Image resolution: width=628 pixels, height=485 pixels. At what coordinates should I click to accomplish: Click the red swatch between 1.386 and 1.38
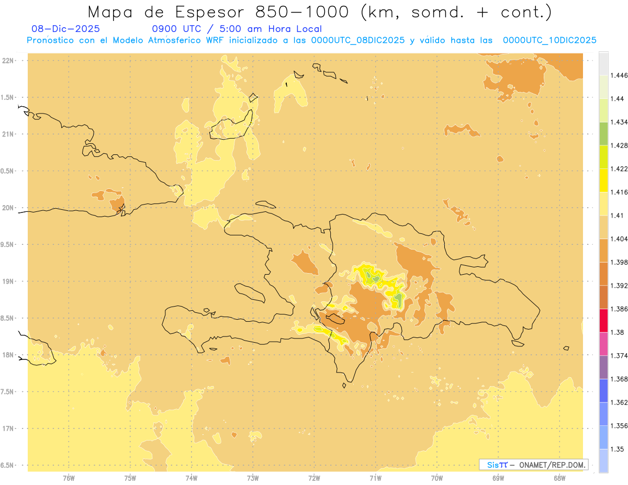click(603, 321)
